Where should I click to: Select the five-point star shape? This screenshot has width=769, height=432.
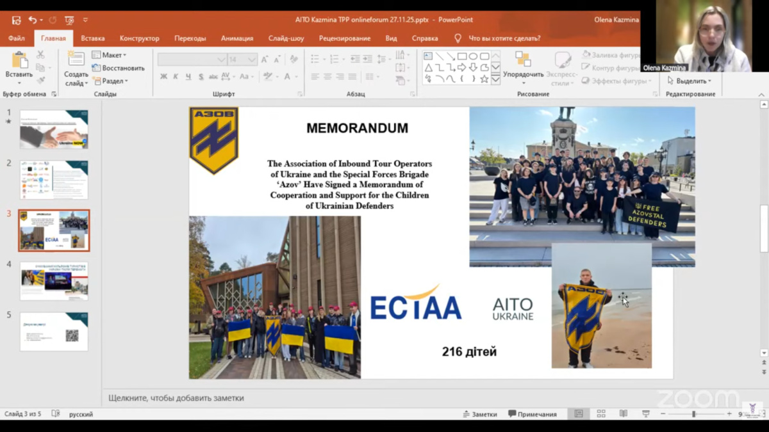(484, 79)
